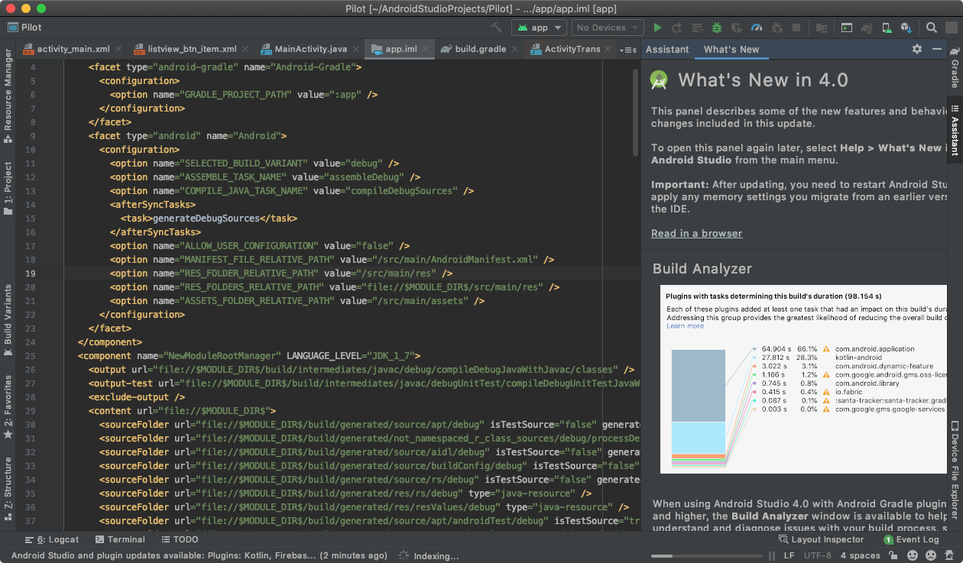Close the MainActivity.java tab

pyautogui.click(x=356, y=49)
